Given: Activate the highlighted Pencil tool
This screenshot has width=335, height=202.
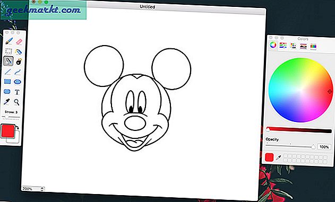Looking at the screenshot, I should pos(8,61).
